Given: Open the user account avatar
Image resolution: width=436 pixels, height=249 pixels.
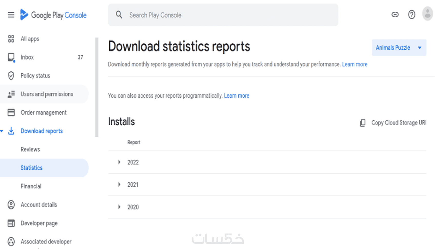Looking at the screenshot, I should click(x=428, y=14).
